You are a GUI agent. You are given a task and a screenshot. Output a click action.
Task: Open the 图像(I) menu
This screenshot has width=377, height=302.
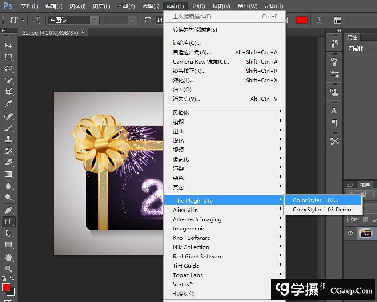(78, 6)
